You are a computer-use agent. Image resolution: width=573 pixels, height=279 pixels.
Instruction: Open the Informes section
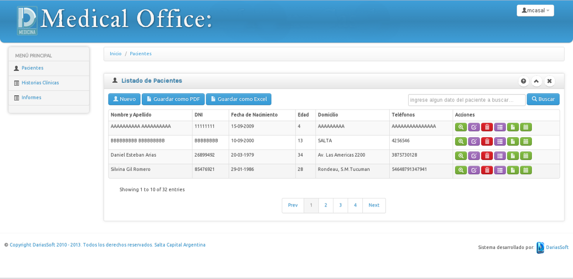point(31,97)
